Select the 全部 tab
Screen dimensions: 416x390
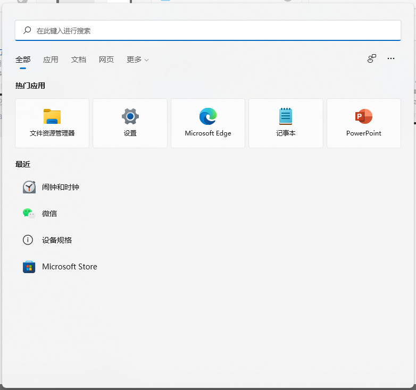click(23, 60)
